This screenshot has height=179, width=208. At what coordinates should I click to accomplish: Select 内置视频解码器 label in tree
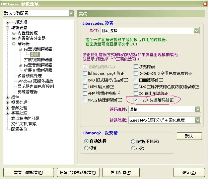[x=38, y=49]
